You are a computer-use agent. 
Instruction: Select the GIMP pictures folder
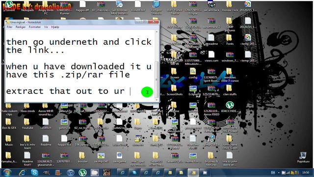tap(230, 25)
